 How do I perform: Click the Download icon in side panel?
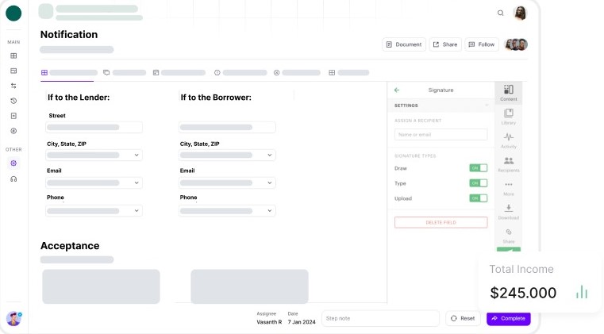(x=509, y=210)
